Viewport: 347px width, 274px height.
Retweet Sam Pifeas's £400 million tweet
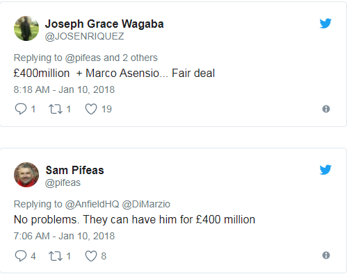pos(56,256)
